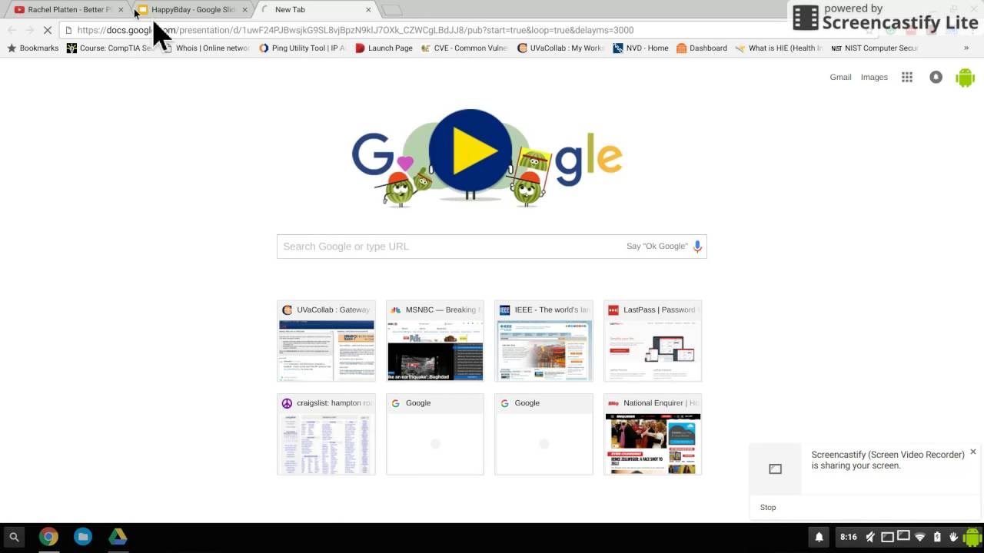Stop Screencastify screen sharing
The height and width of the screenshot is (553, 984).
click(768, 507)
